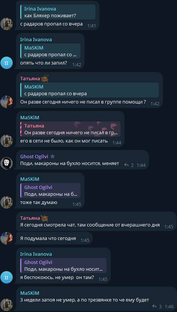Click sender name Irina Ivanova above 'опять что ли запил?'

click(36, 40)
